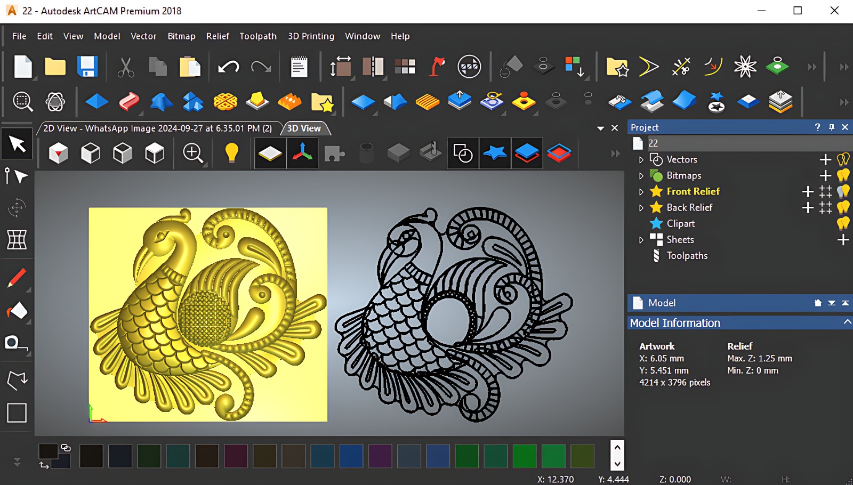Click the red Extrude ribbon icon
Screen dimensions: 853x485
tap(129, 101)
